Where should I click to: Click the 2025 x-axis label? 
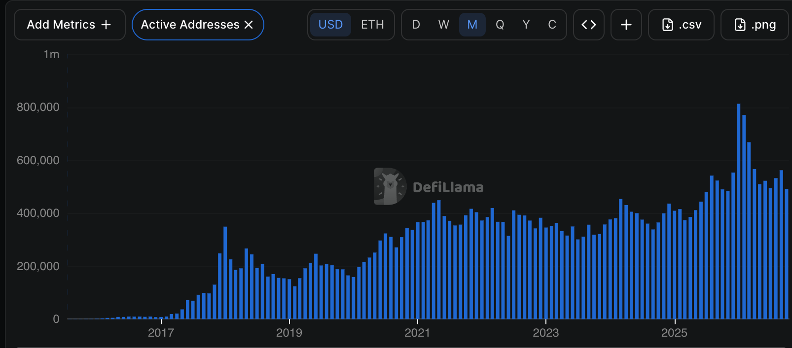click(674, 333)
